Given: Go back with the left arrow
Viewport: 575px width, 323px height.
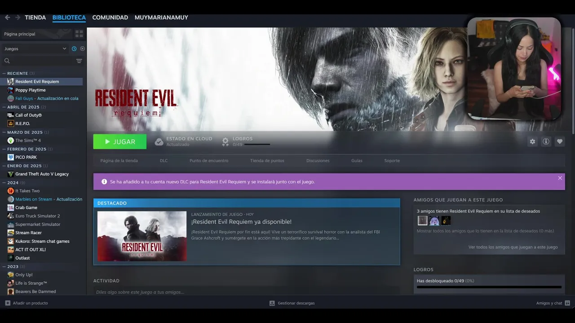Looking at the screenshot, I should [7, 17].
